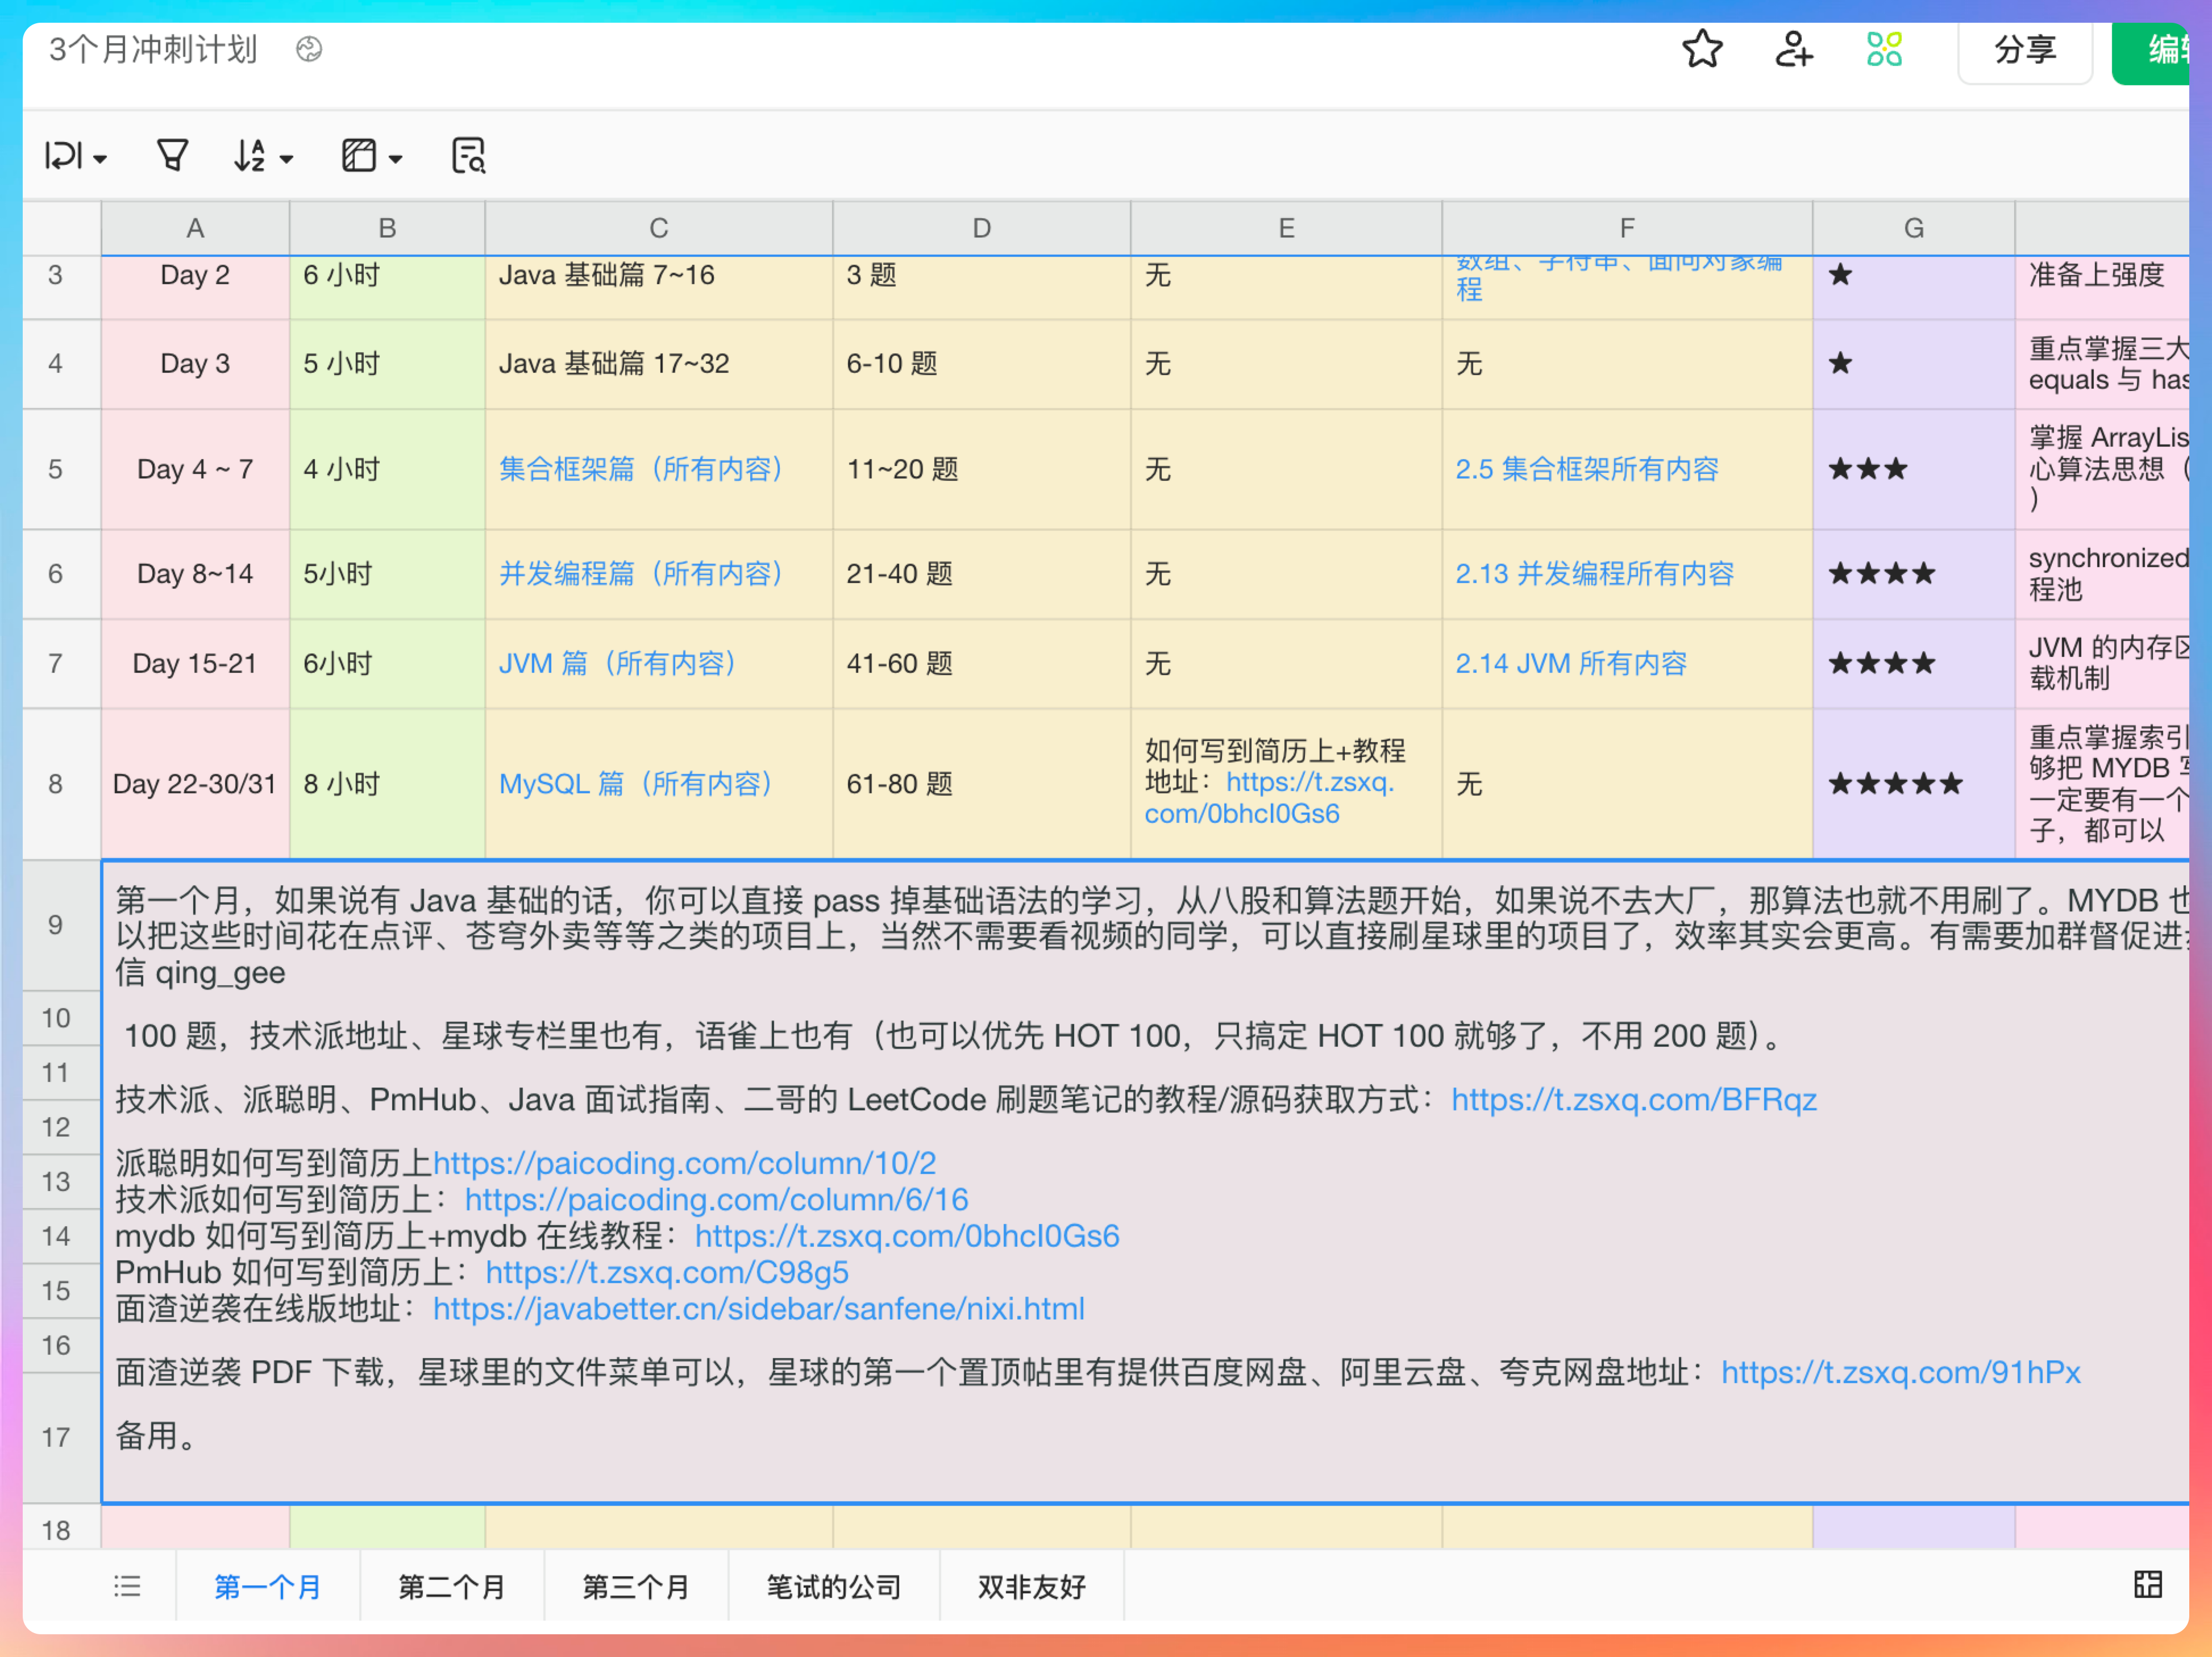Select column header G

click(x=1913, y=227)
